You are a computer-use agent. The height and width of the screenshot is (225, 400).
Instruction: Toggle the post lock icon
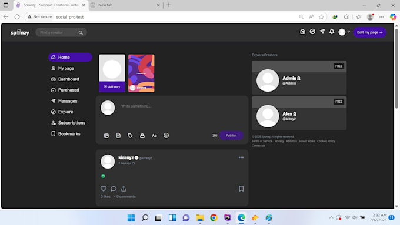click(142, 136)
